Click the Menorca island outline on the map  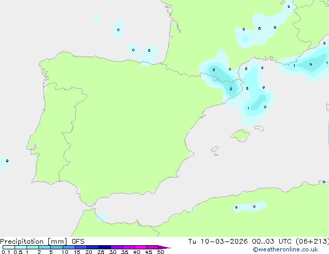pos(259,128)
